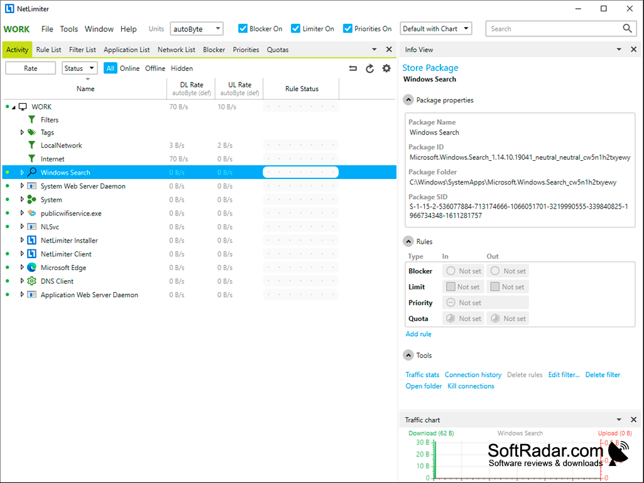Click the Rate button
644x483 pixels.
coord(30,68)
